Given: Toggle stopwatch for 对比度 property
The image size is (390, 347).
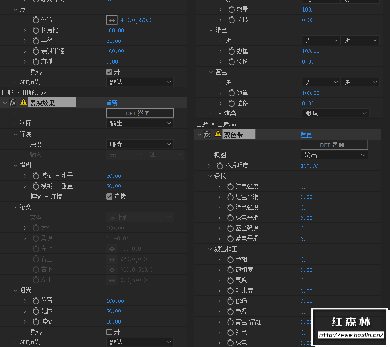Looking at the screenshot, I should (x=230, y=291).
